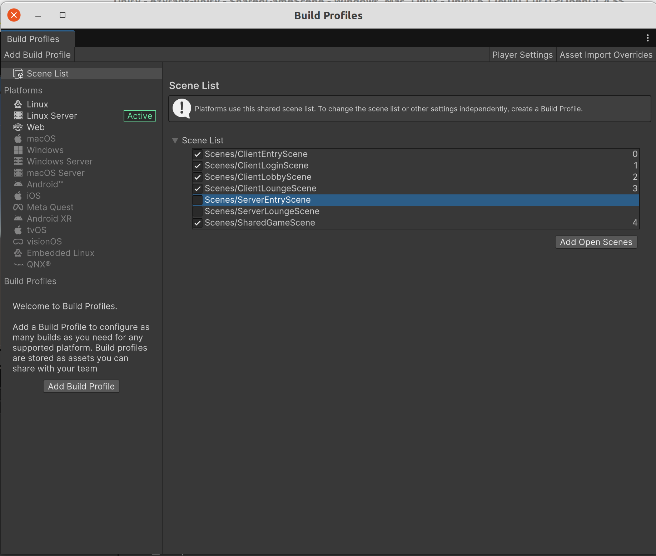Viewport: 656px width, 556px height.
Task: Open Player Settings
Action: [522, 55]
